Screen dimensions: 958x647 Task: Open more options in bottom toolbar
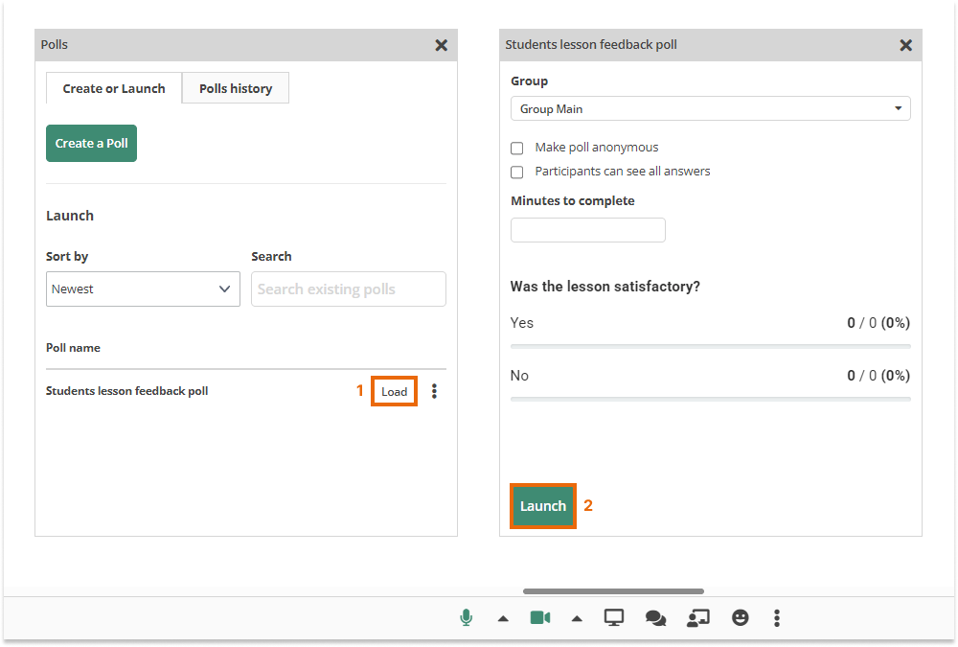(777, 617)
